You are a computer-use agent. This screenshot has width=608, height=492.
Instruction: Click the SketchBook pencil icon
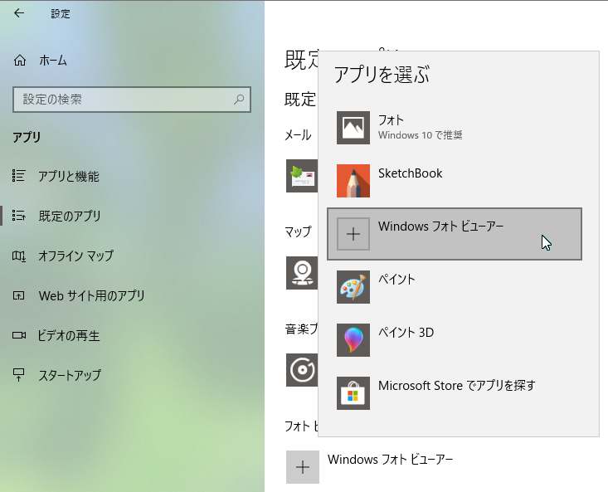tap(353, 181)
